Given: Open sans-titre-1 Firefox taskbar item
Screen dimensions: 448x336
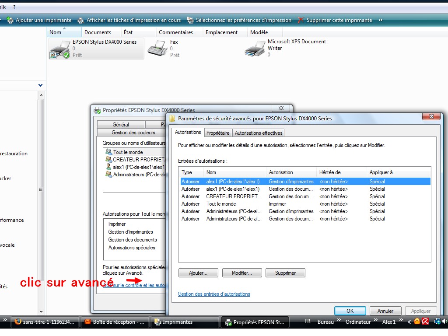Looking at the screenshot, I should coord(45,322).
